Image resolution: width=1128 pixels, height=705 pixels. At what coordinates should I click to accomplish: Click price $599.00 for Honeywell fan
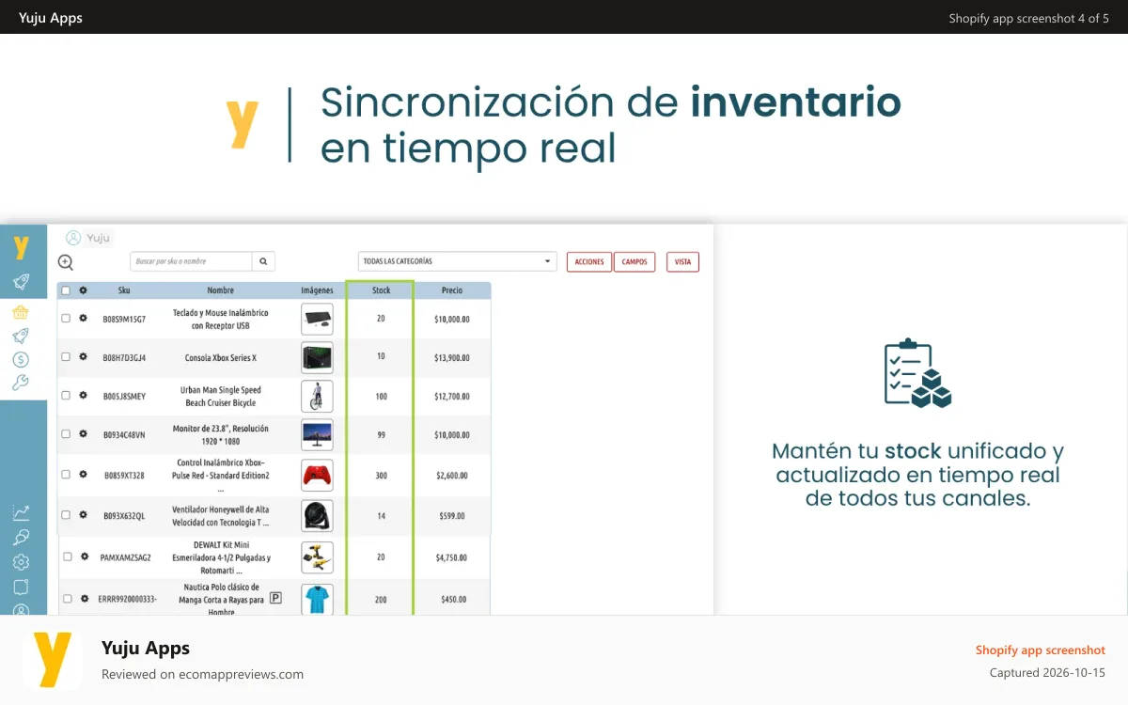(452, 516)
